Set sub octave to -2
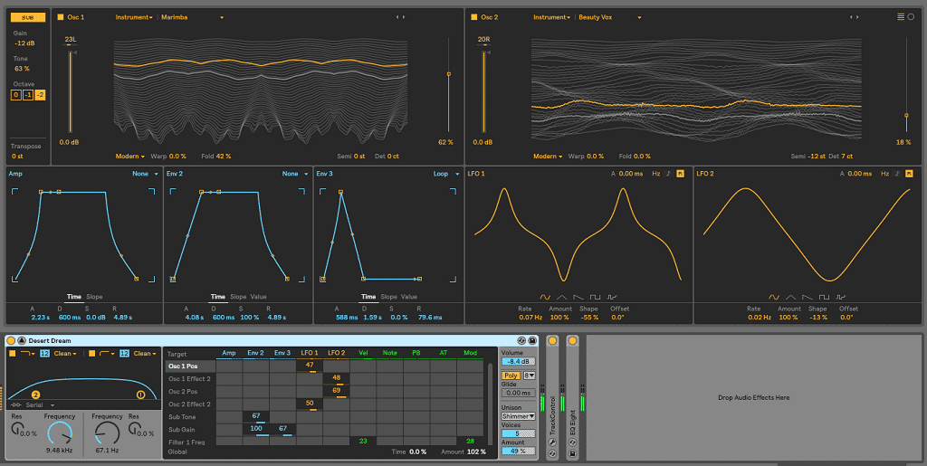 40,95
